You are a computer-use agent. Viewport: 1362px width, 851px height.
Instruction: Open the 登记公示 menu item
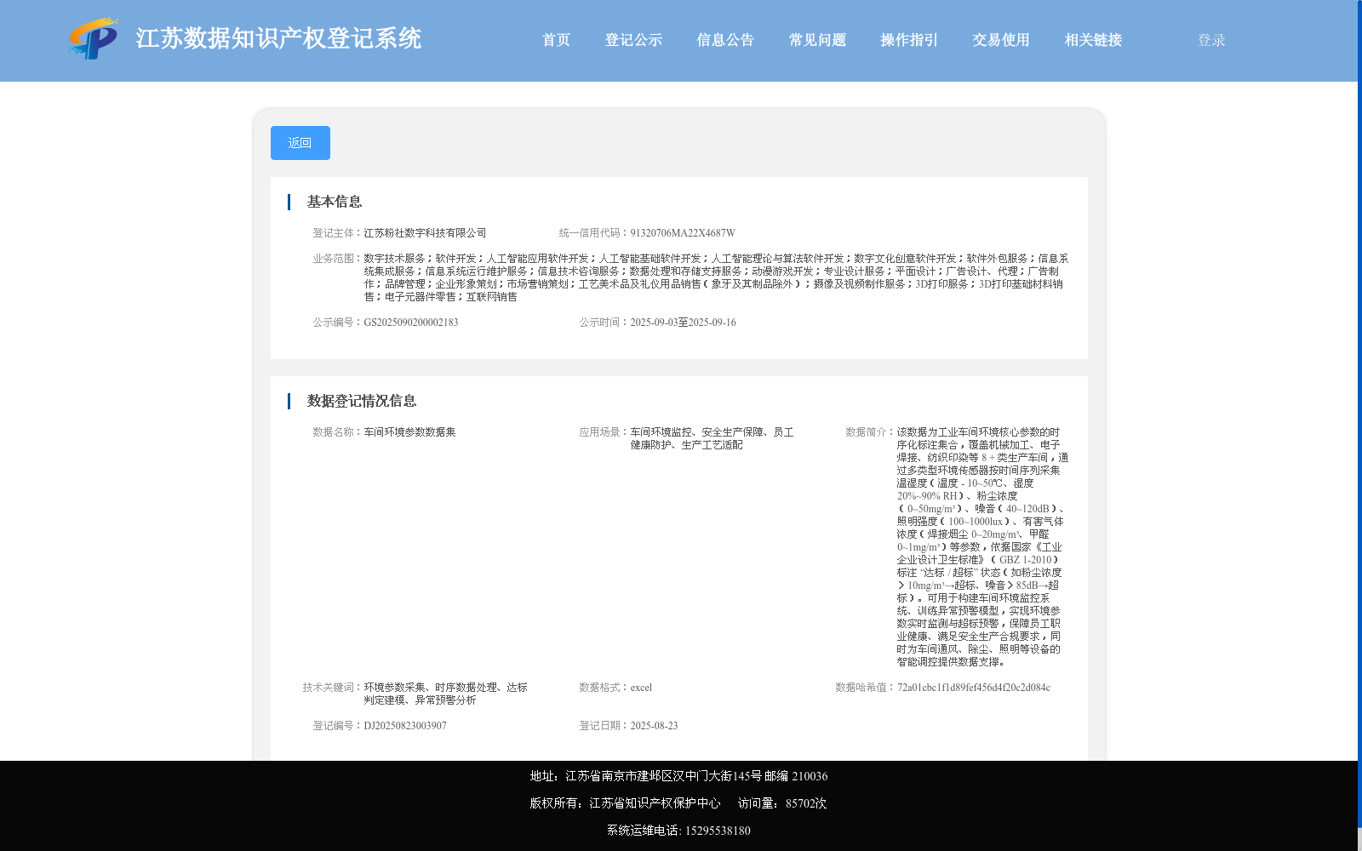(x=633, y=40)
